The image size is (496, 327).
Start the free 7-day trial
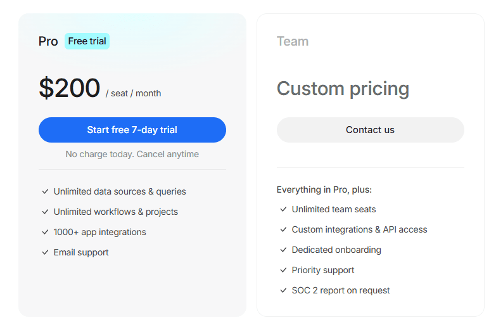coord(132,130)
